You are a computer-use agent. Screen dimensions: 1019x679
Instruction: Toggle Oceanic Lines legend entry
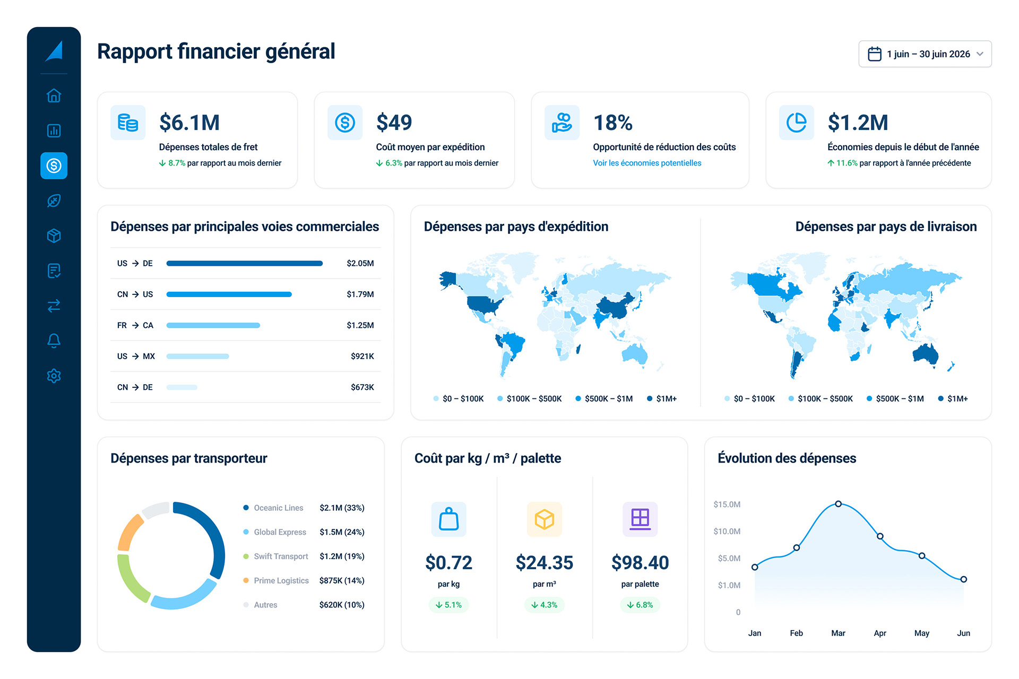(x=273, y=508)
